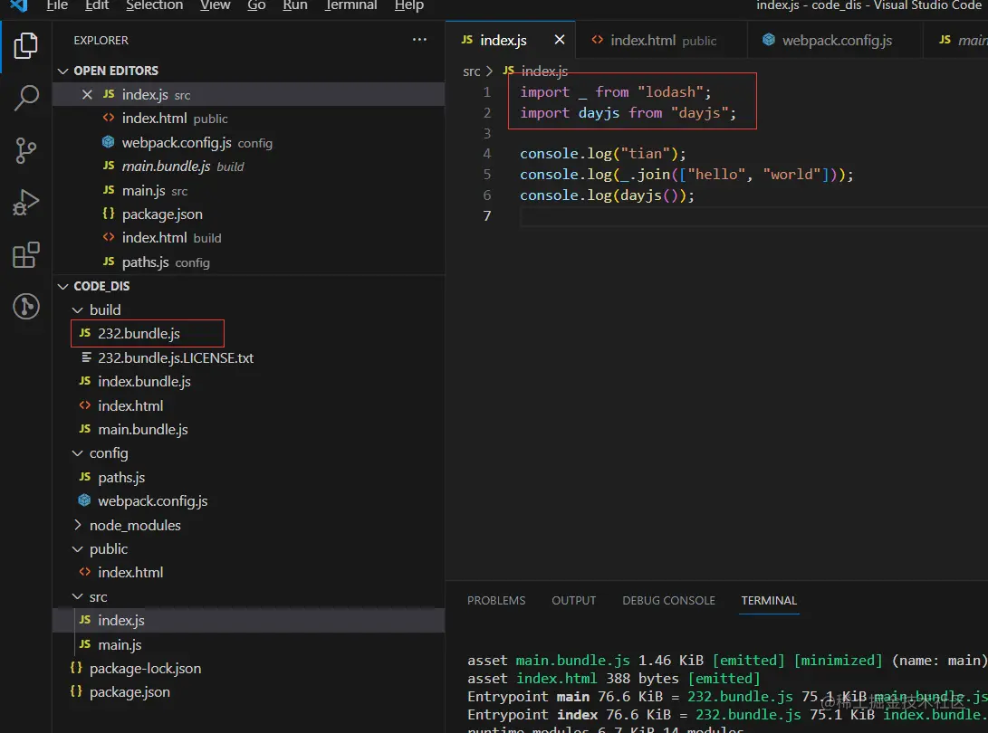Collapse the CODE_DIS project section
The image size is (988, 733).
(x=62, y=286)
